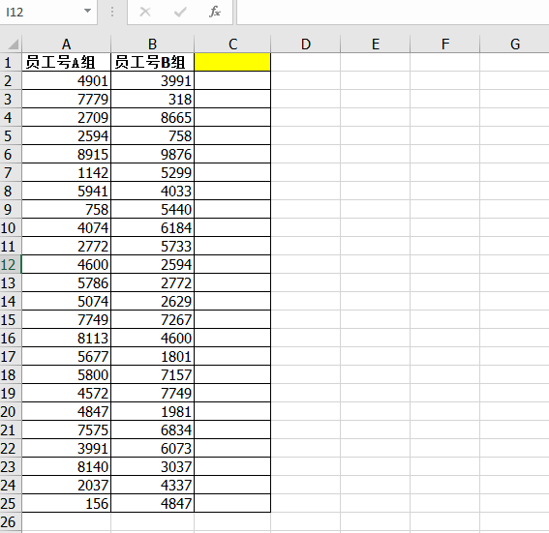Select column B header

(x=152, y=44)
